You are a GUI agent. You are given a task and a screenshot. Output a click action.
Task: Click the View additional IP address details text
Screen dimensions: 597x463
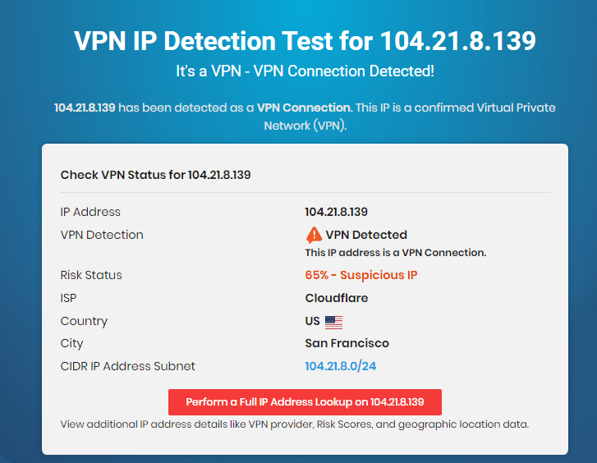pos(295,424)
